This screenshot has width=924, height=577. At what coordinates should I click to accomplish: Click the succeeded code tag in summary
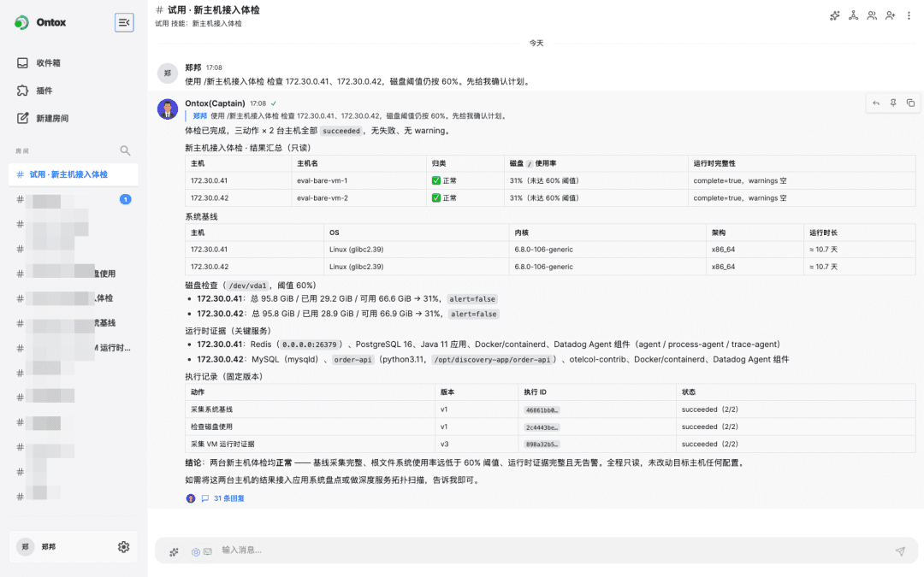(341, 131)
